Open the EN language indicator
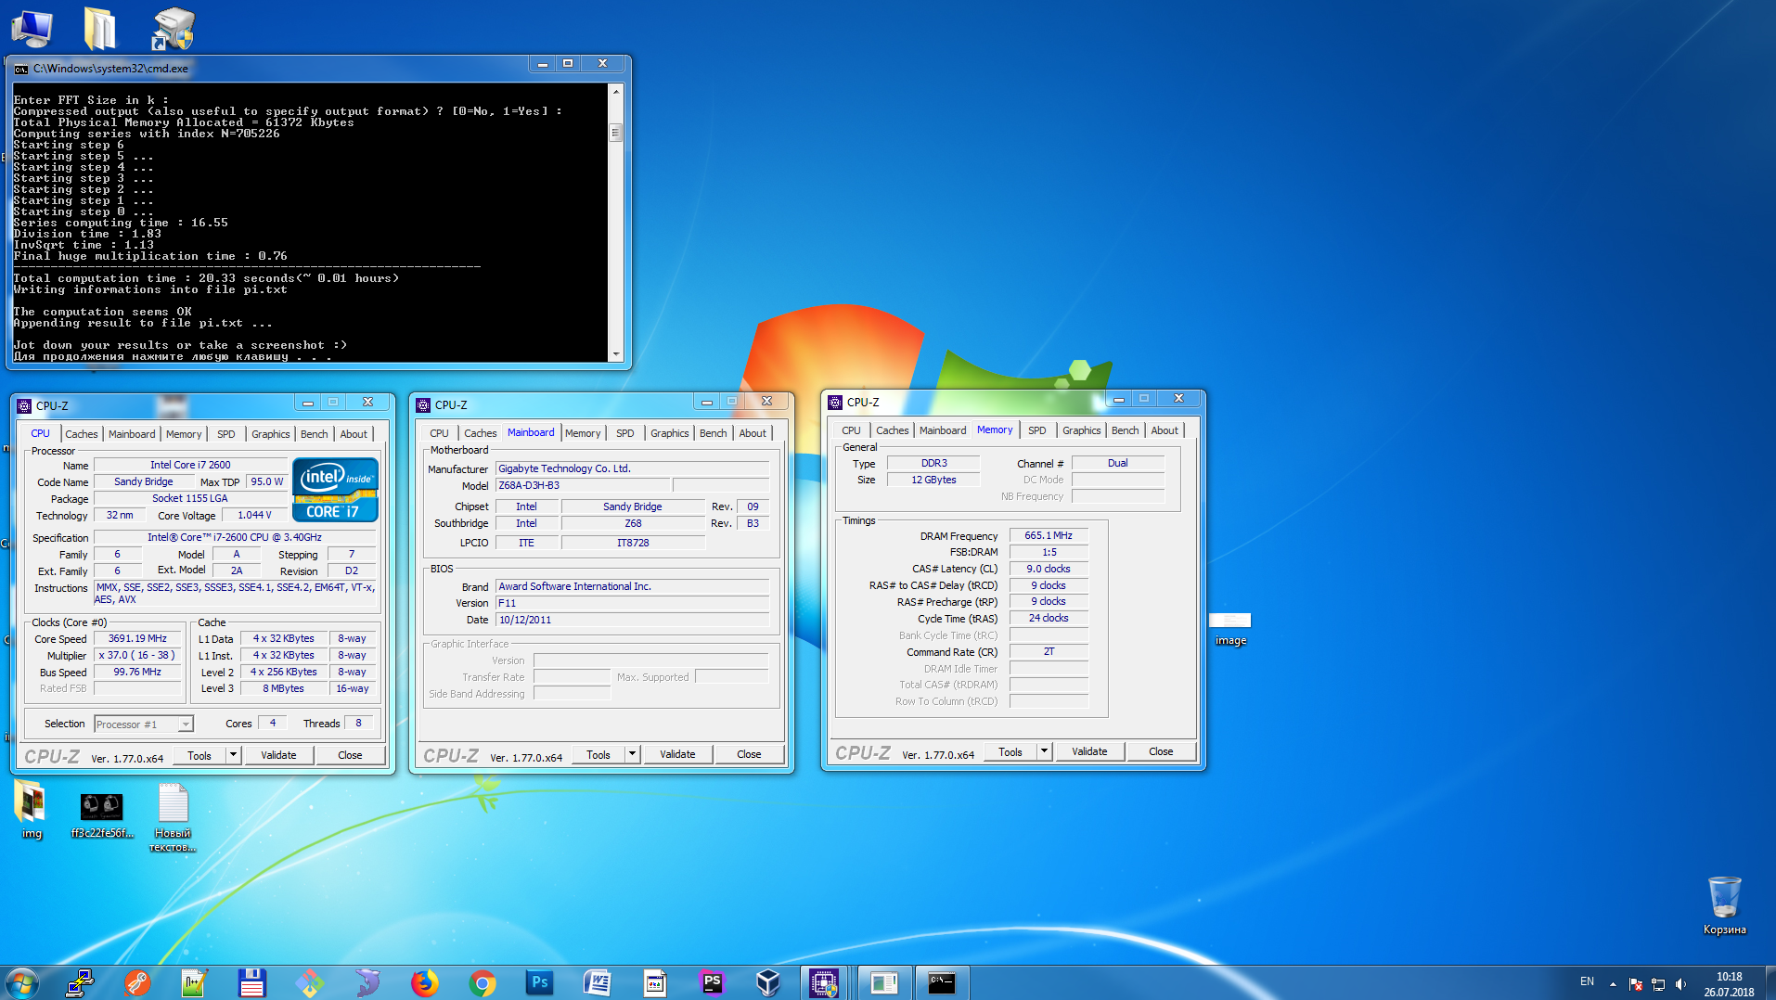 [1587, 981]
